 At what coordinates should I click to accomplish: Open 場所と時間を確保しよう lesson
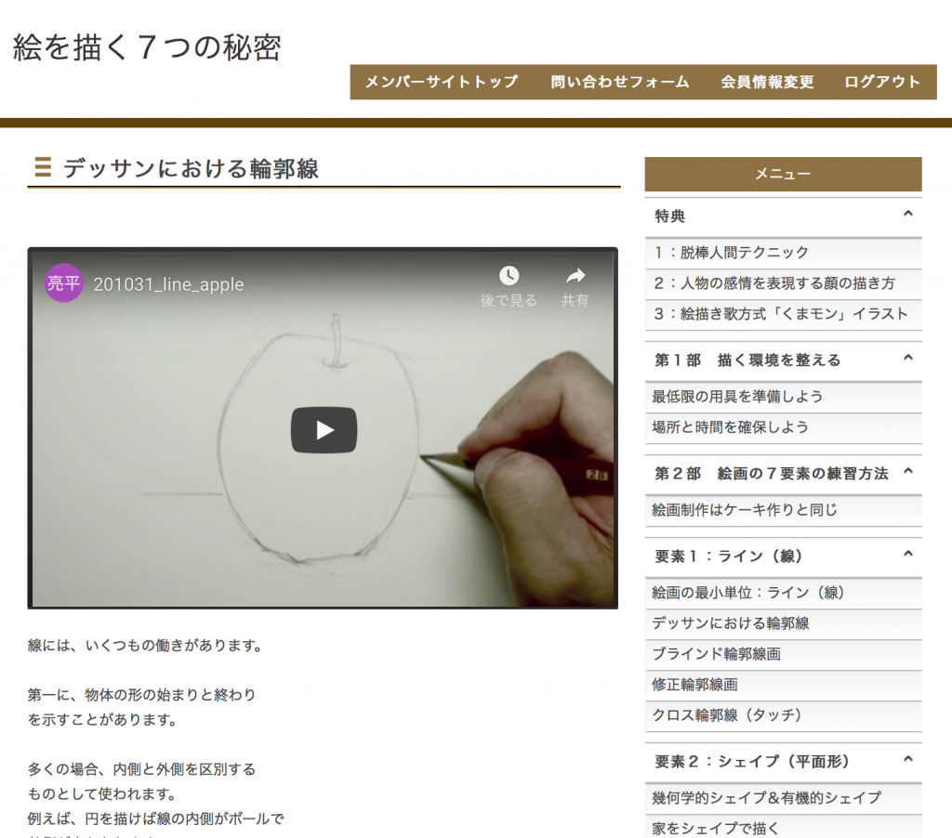pos(783,427)
